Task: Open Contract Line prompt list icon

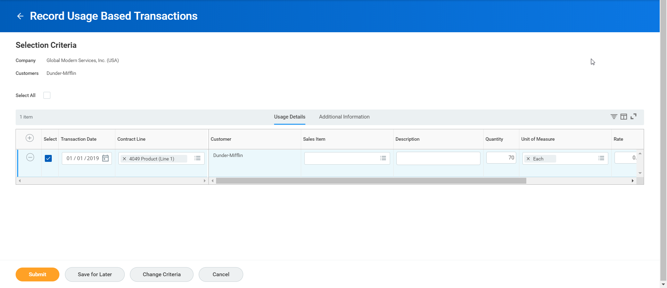Action: [x=197, y=158]
